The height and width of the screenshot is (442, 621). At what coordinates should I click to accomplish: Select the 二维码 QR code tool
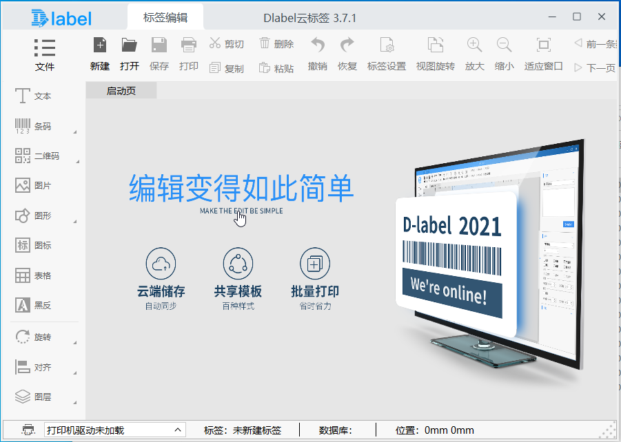coord(37,156)
